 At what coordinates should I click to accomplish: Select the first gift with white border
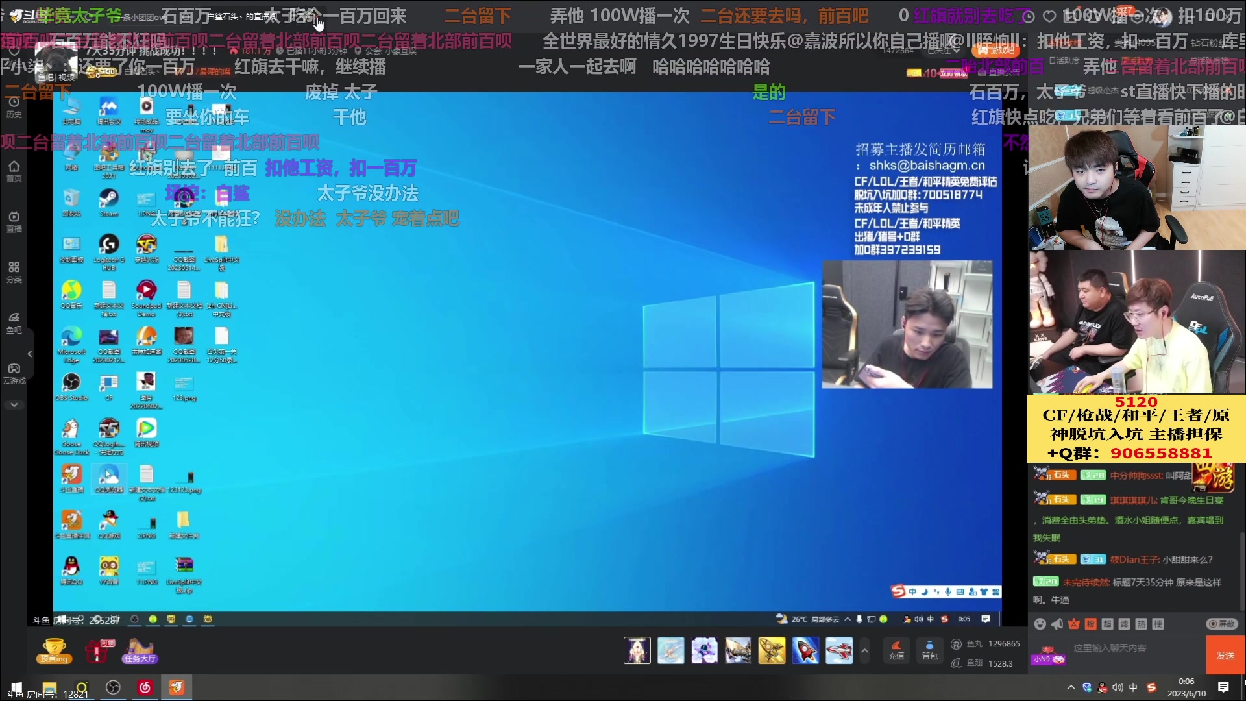[x=637, y=650]
